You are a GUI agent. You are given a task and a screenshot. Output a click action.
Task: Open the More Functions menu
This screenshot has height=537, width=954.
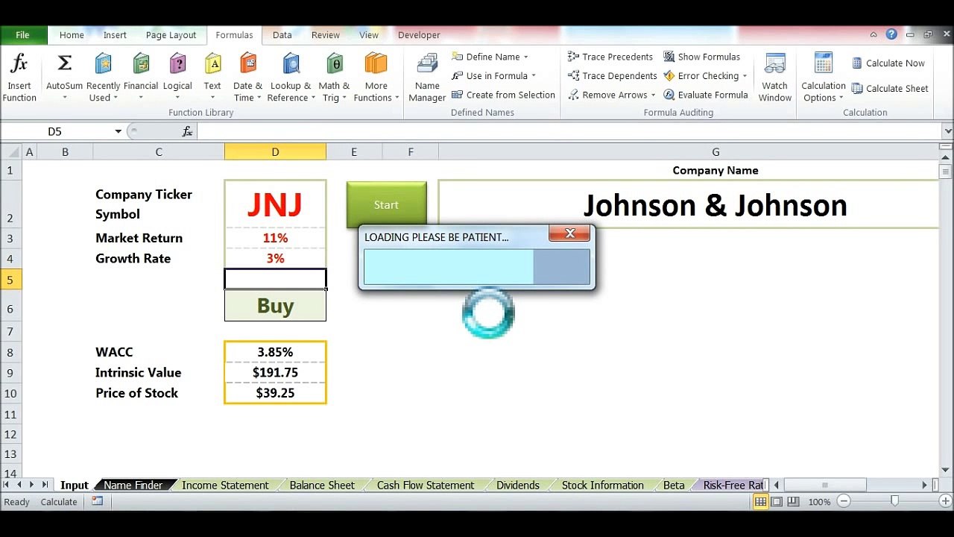(x=376, y=78)
